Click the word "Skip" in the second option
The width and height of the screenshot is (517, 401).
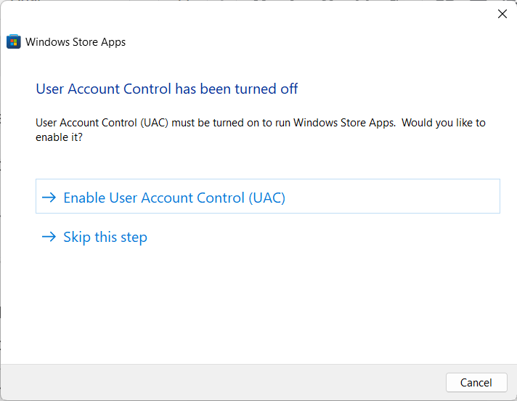76,237
